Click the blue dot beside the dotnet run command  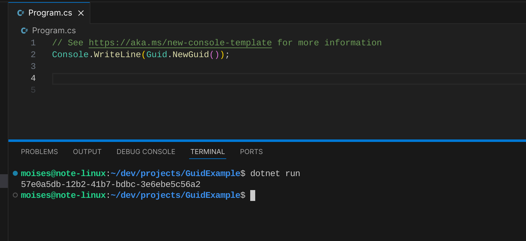pyautogui.click(x=15, y=173)
